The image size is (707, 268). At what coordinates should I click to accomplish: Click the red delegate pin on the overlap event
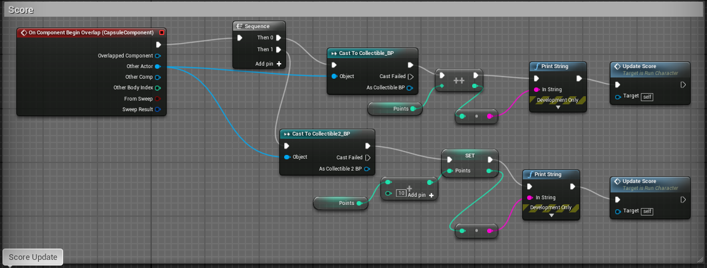pos(162,32)
